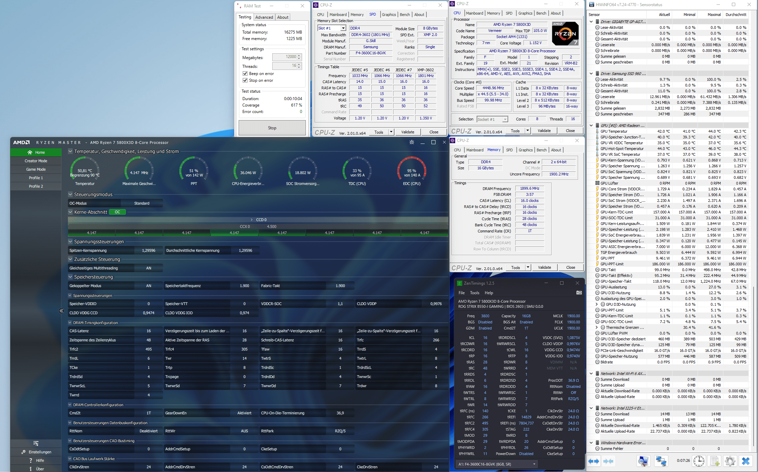Viewport: 758px width, 472px height.
Task: Click the GPU Lüfter fan icon row in HWiNFO
Action: click(x=597, y=183)
